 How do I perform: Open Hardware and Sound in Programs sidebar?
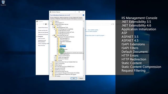point(43,34)
